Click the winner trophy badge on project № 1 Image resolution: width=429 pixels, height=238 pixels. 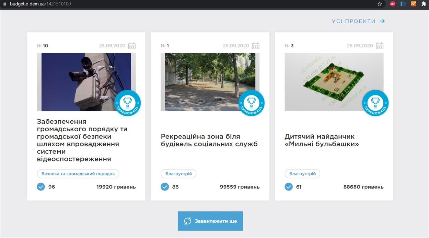[251, 103]
